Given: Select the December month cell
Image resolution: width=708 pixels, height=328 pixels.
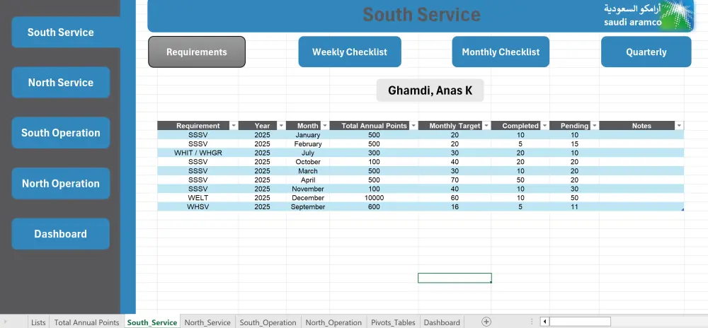Looking at the screenshot, I should [307, 198].
